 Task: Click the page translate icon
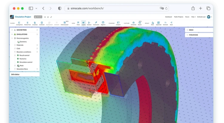162,8
